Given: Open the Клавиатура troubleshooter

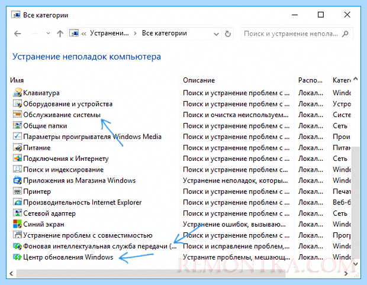Looking at the screenshot, I should point(41,93).
